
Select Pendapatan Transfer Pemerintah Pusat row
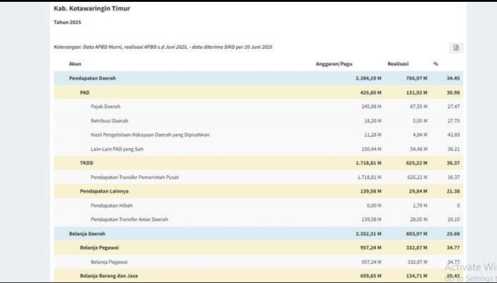[x=258, y=177]
